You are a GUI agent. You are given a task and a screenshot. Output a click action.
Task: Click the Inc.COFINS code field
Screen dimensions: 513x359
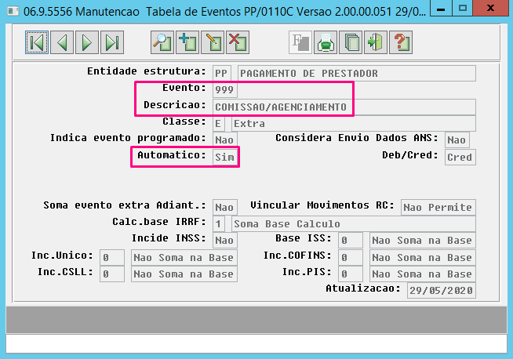tap(351, 258)
